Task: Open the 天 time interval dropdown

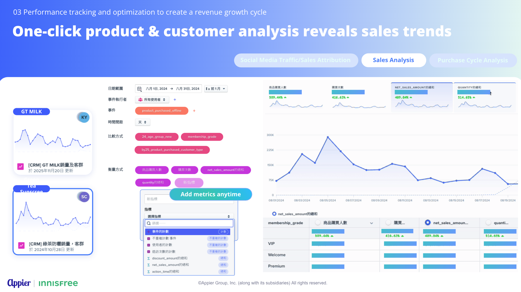Action: tap(142, 122)
